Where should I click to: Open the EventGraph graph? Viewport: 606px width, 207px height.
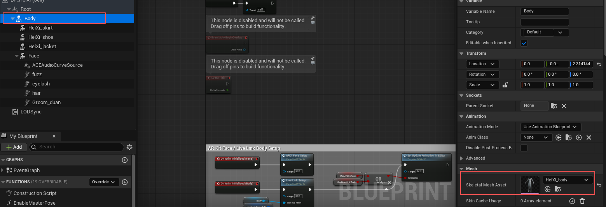[x=26, y=170]
